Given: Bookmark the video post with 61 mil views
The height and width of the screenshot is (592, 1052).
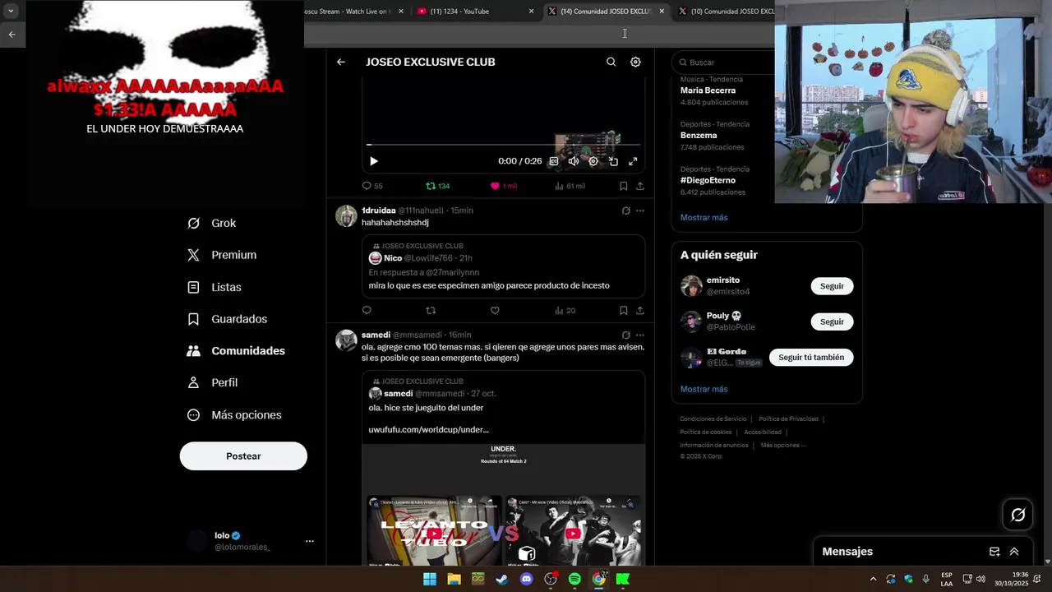Looking at the screenshot, I should coord(623,186).
